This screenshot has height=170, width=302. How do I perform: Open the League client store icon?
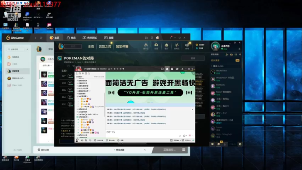[187, 46]
